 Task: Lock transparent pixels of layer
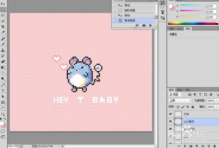[x=178, y=107]
